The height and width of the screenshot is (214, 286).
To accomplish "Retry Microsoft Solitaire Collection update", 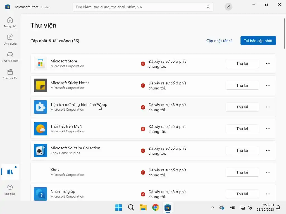I will [242, 150].
